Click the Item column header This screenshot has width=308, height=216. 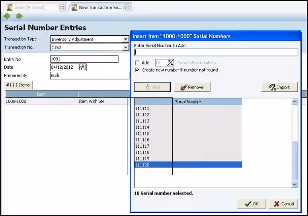41,94
